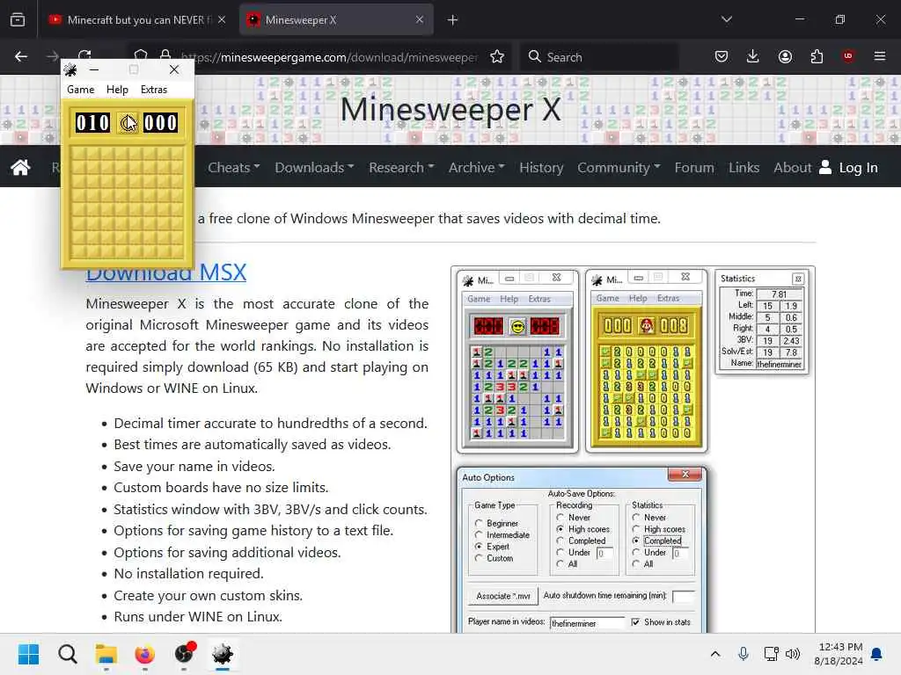The height and width of the screenshot is (675, 901).
Task: Open File Explorer from the taskbar
Action: coord(106,654)
